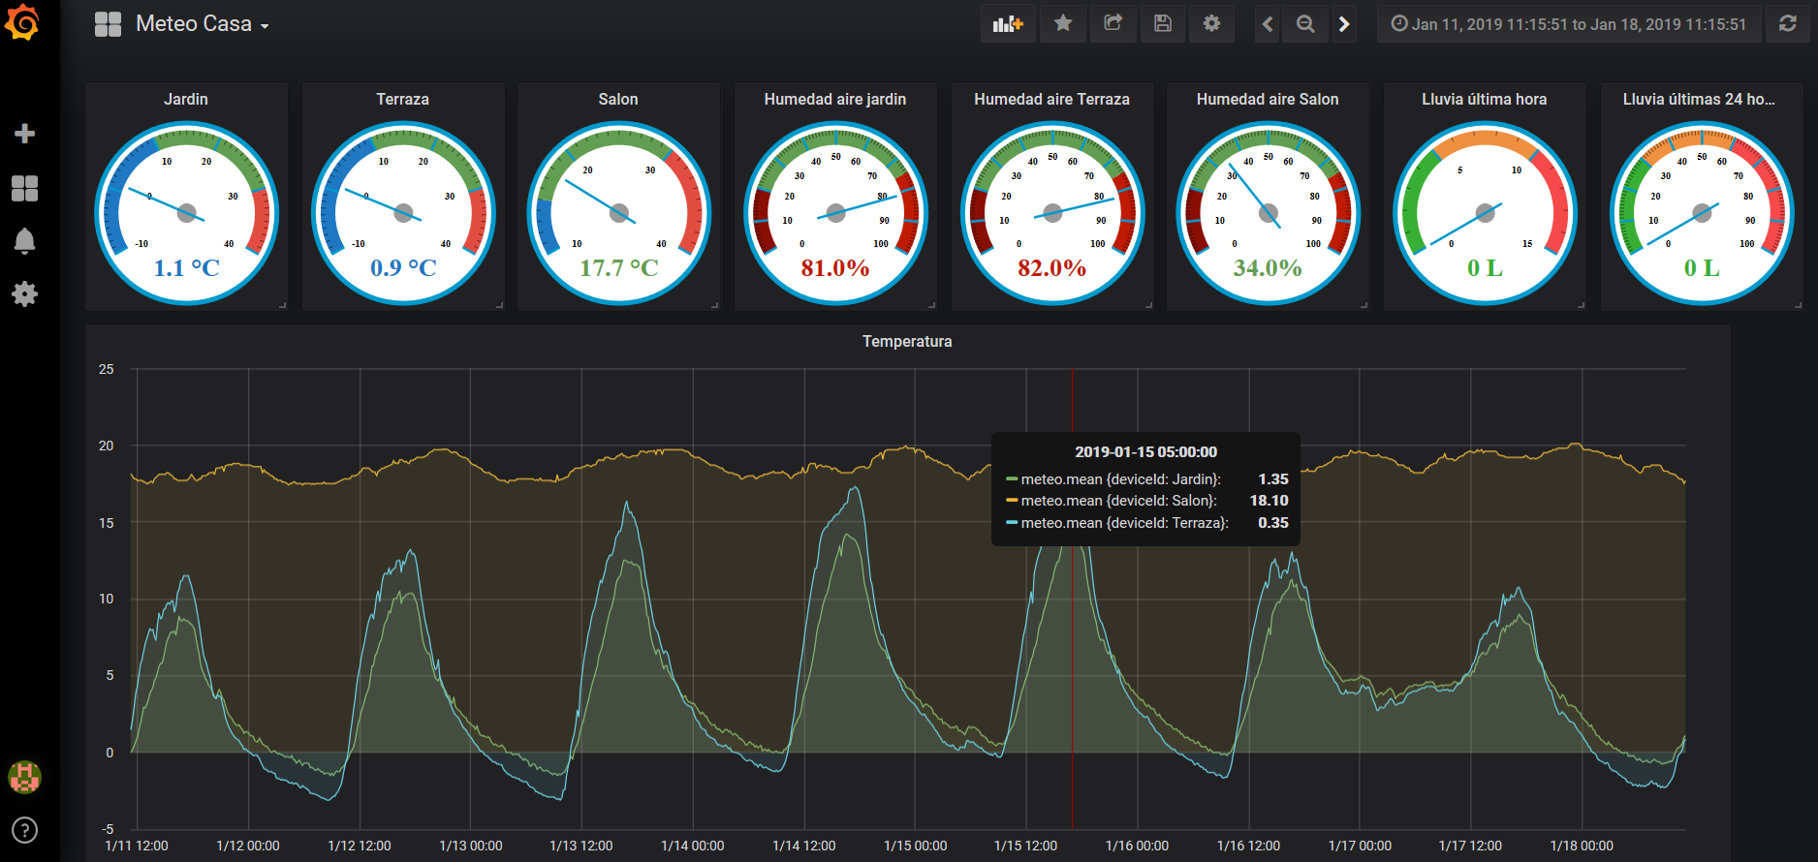Click the Add panel icon
This screenshot has width=1818, height=862.
tap(1008, 23)
